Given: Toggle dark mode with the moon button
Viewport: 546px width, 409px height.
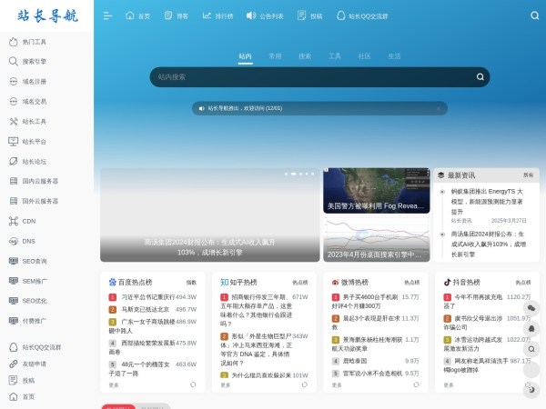Looking at the screenshot, I should (531, 390).
